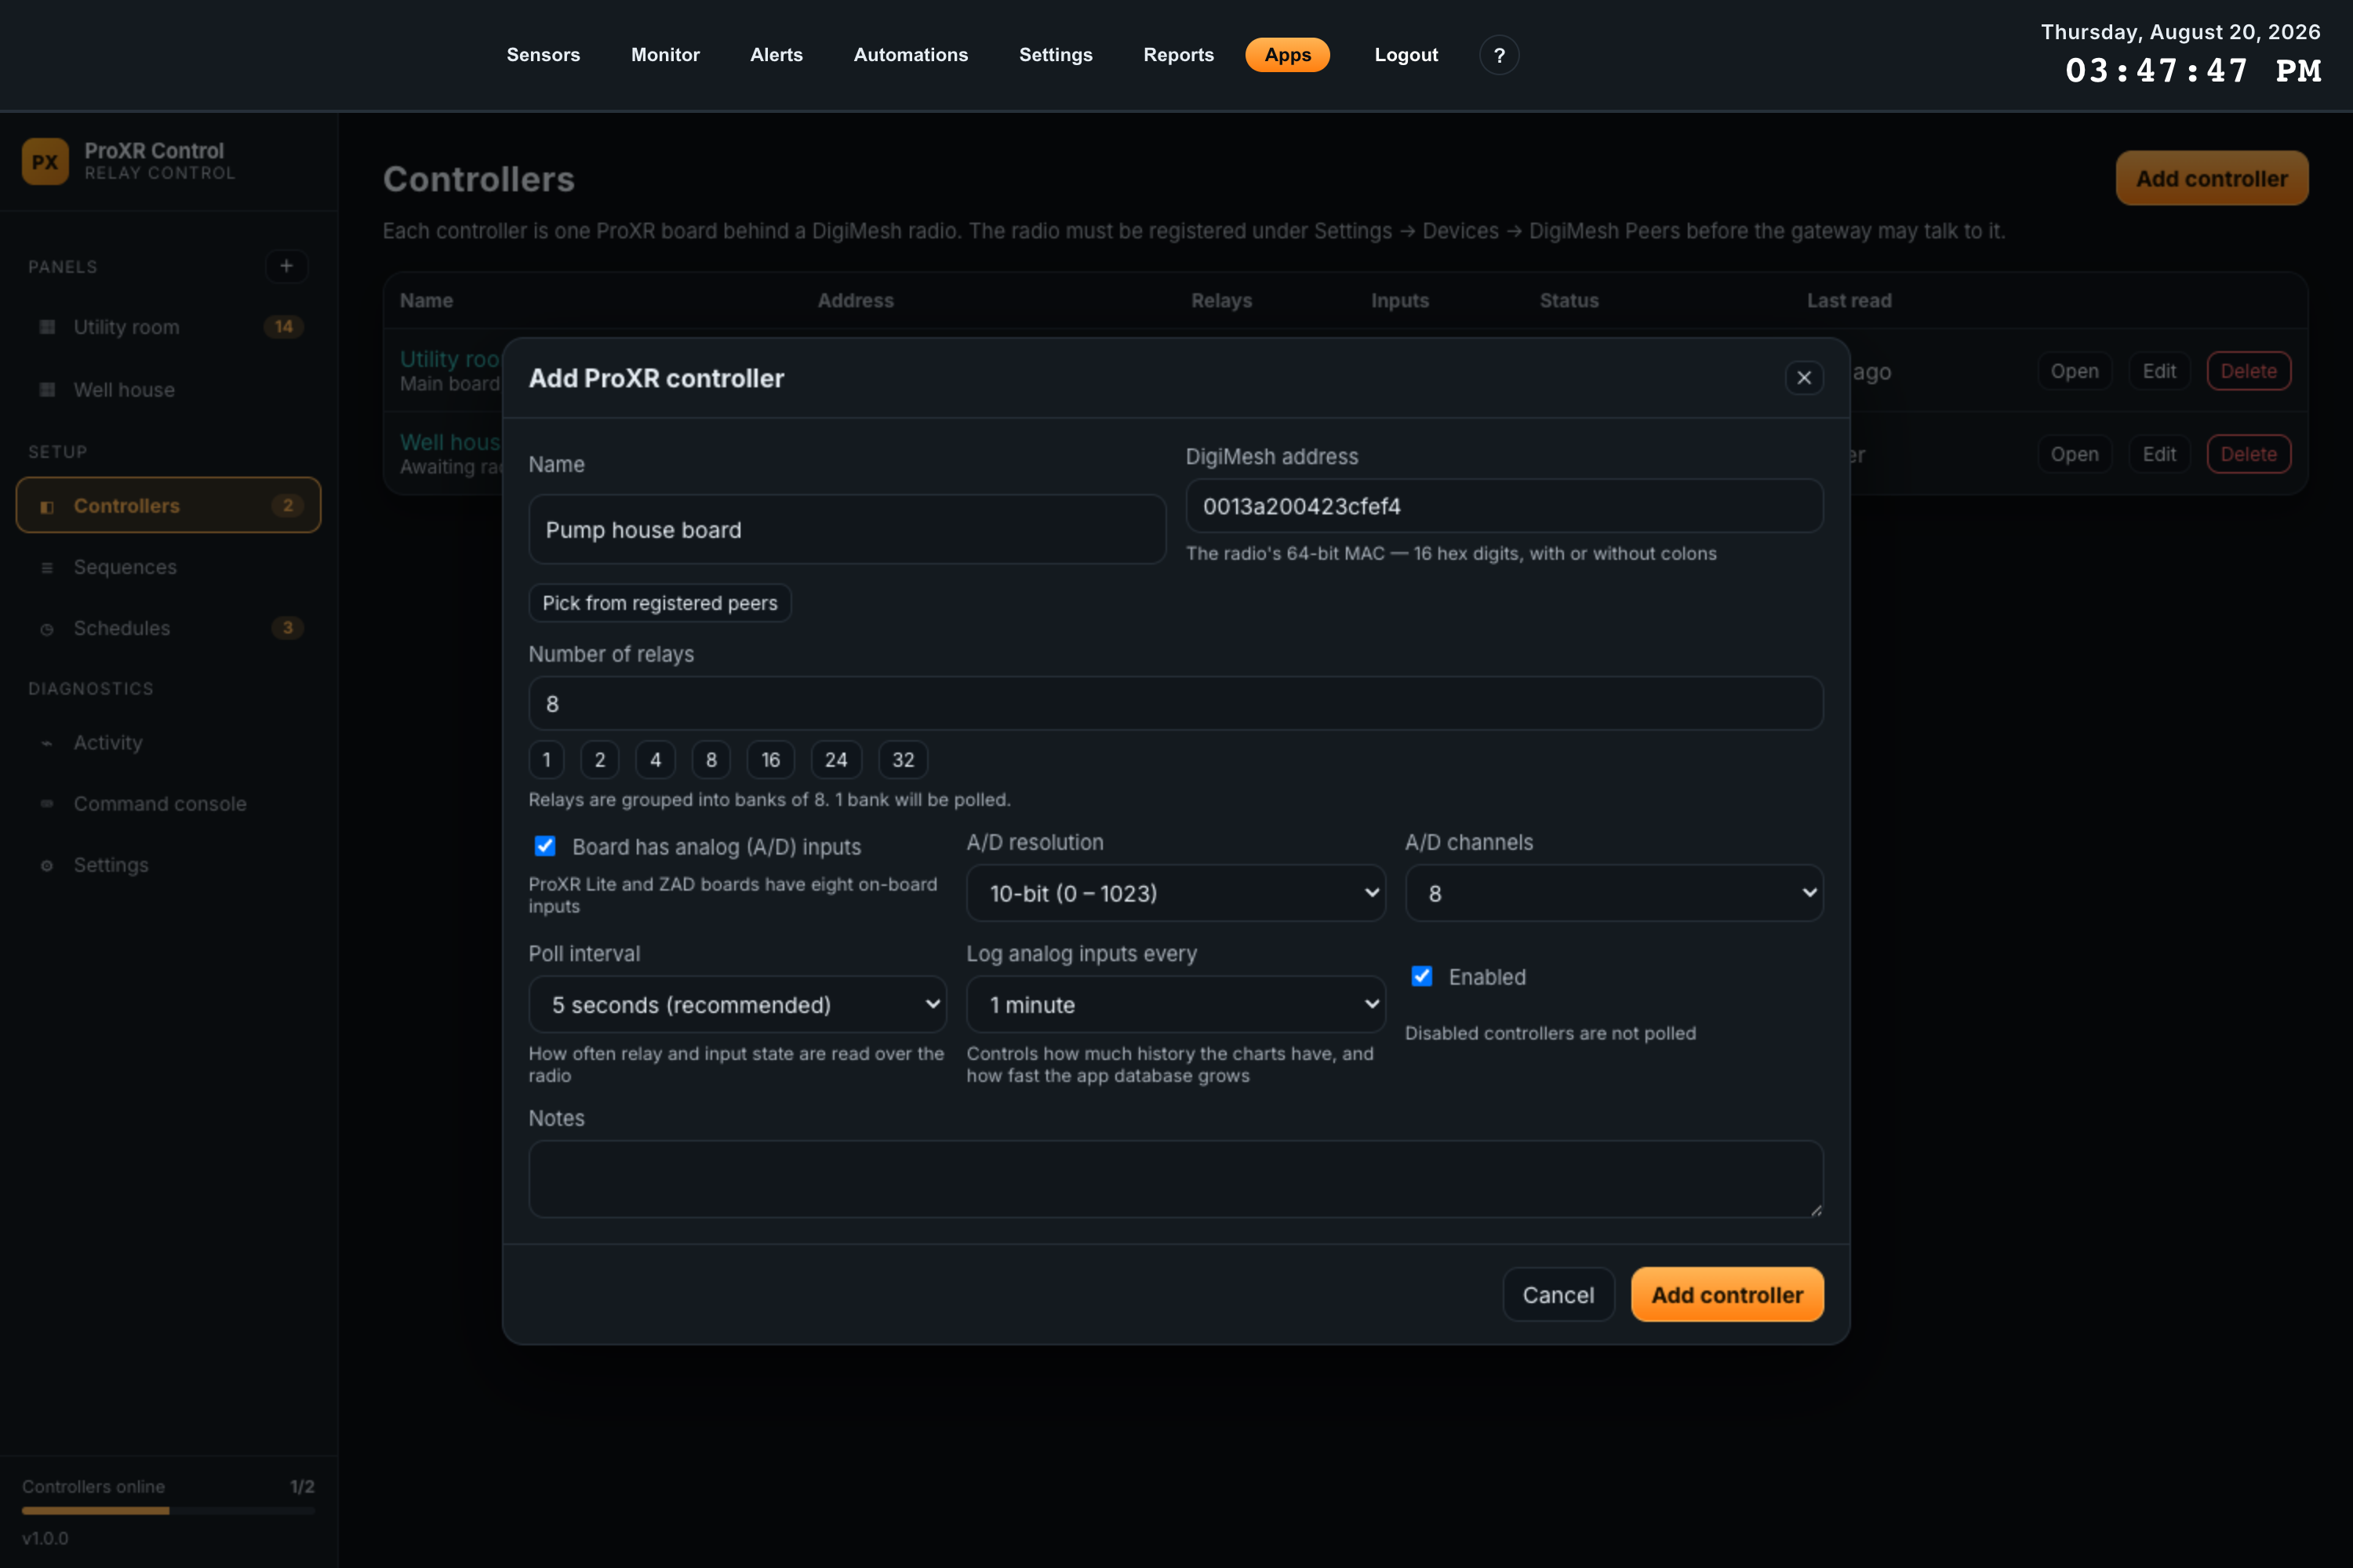The height and width of the screenshot is (1568, 2353).
Task: Click the DigiMesh address input field
Action: click(1504, 506)
